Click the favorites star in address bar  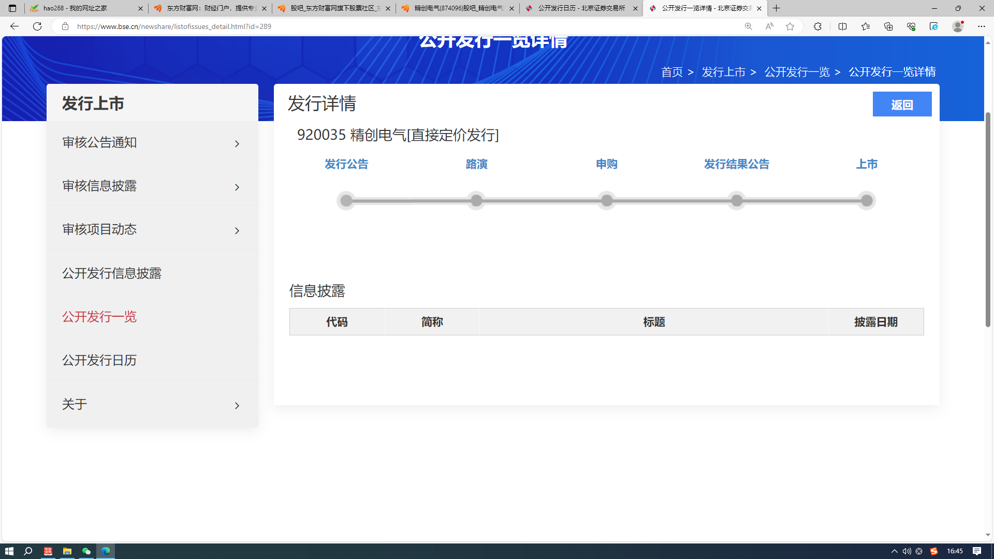pos(790,26)
